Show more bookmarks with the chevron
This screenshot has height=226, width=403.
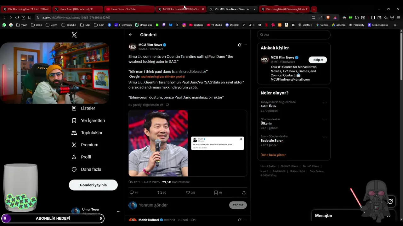point(395,25)
